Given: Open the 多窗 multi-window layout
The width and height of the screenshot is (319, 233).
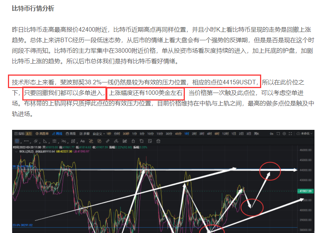Looking at the screenshot, I should 84,134.
